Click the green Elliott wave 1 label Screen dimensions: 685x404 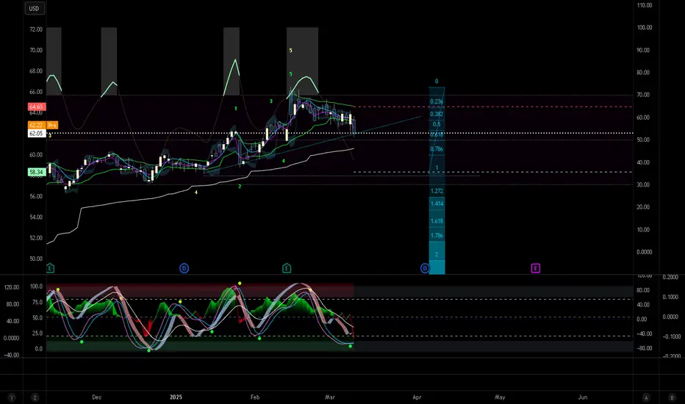236,108
